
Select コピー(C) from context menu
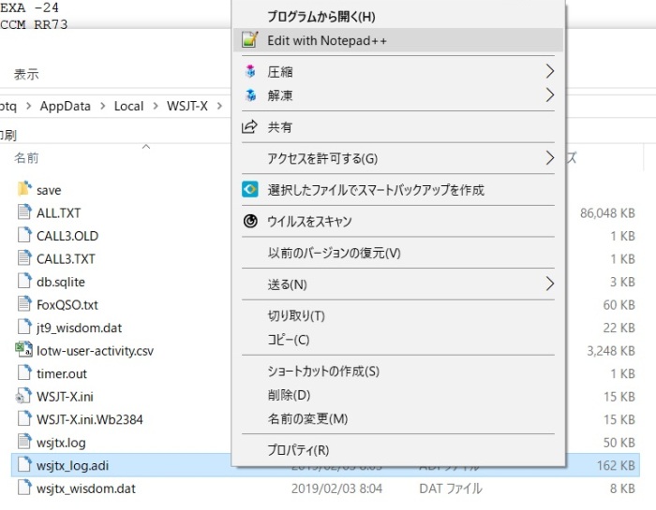289,339
